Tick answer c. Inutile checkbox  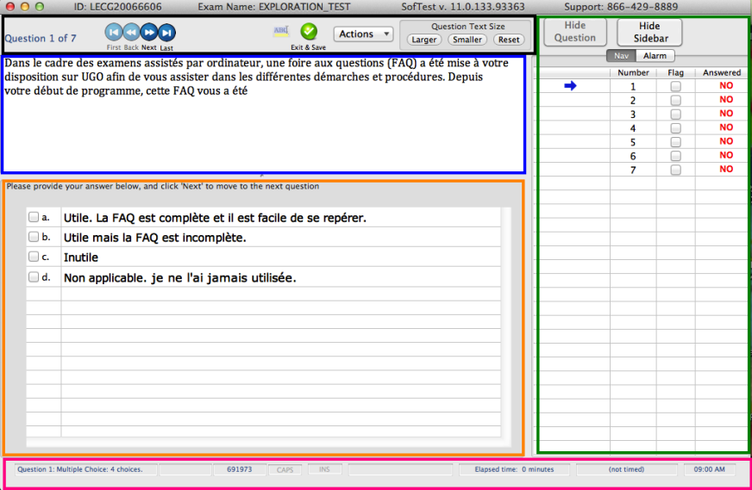34,257
